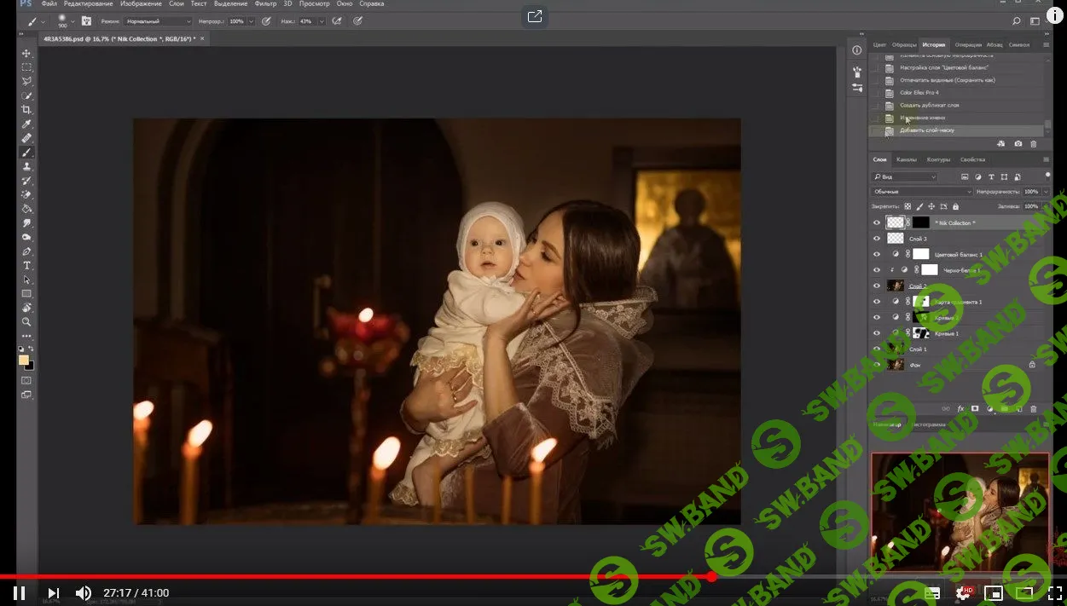Select the Zoom magnifier tool

pyautogui.click(x=26, y=321)
